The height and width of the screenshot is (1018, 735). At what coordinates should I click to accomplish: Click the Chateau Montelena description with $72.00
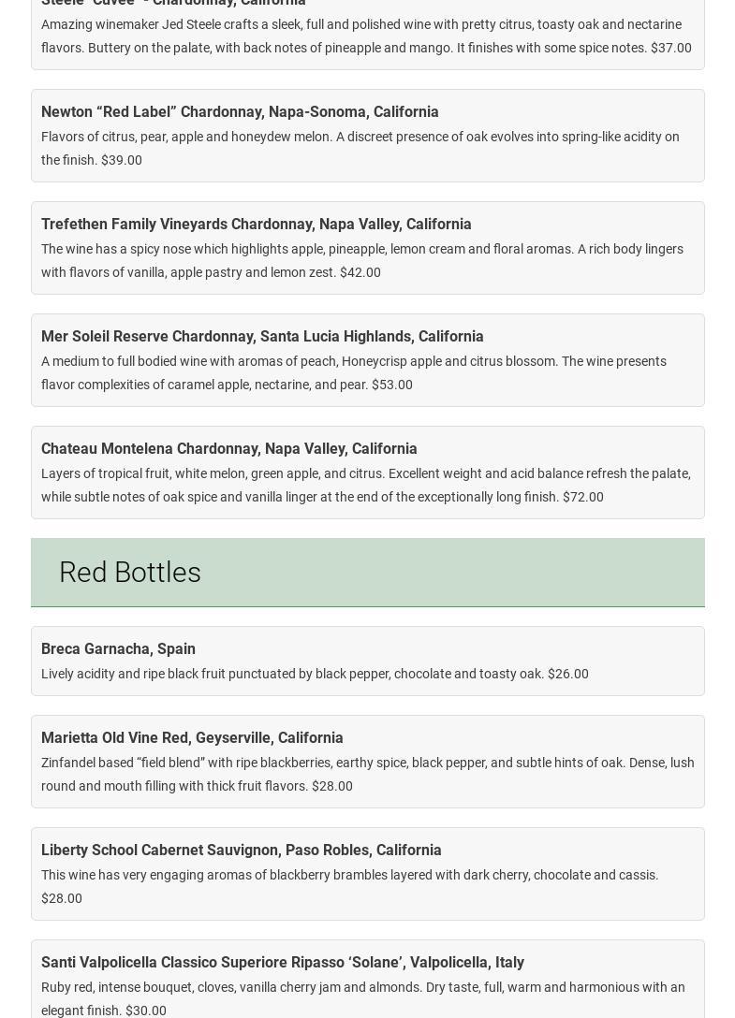click(x=366, y=485)
